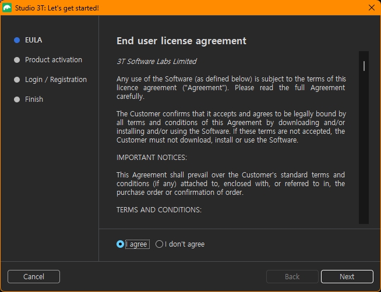Click the license agreement scrollbar thumb
Screen dimensions: 381x292
(x=364, y=66)
